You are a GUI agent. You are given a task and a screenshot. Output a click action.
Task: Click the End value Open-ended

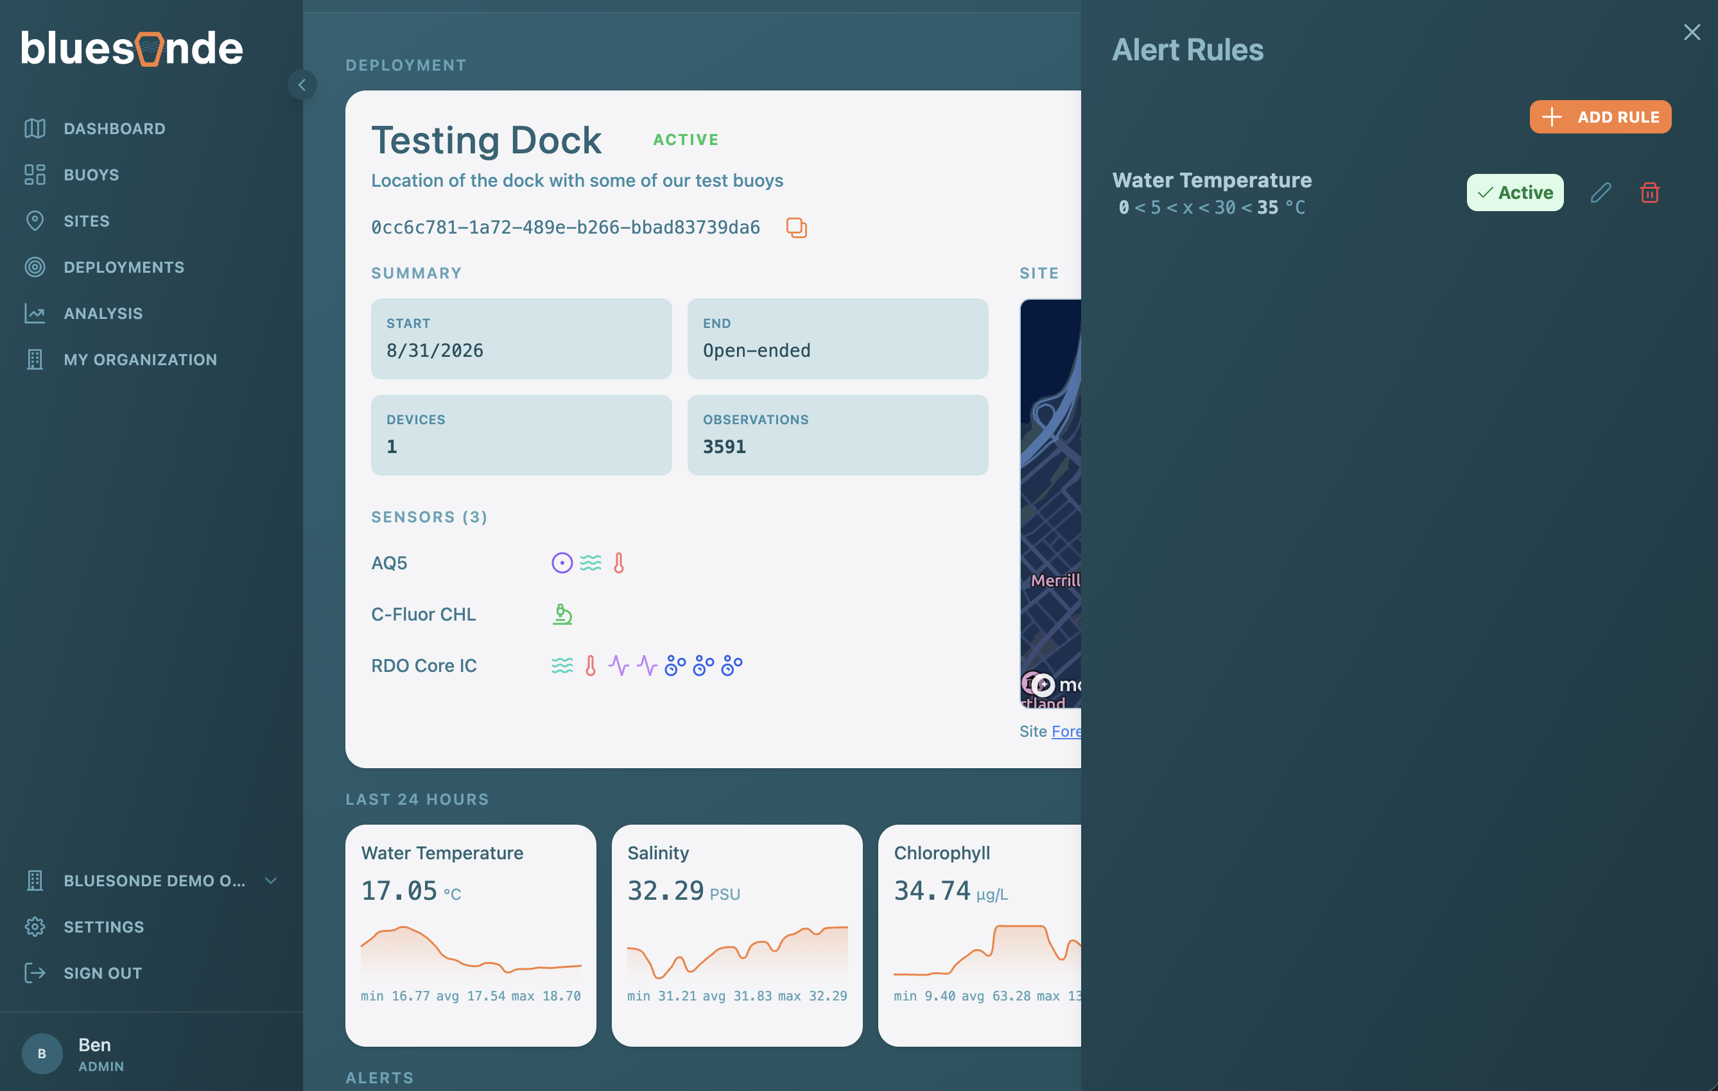[757, 350]
